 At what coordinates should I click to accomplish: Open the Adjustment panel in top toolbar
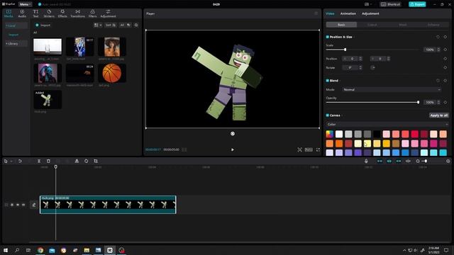108,13
